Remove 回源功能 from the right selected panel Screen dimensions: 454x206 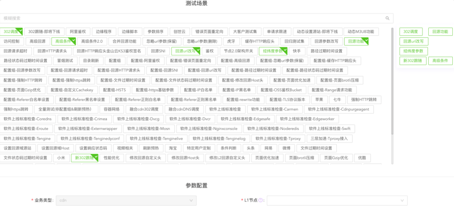pos(440,32)
